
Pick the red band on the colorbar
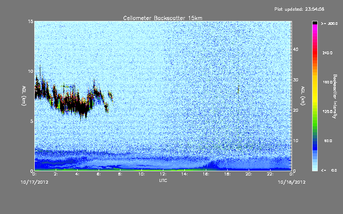point(315,53)
